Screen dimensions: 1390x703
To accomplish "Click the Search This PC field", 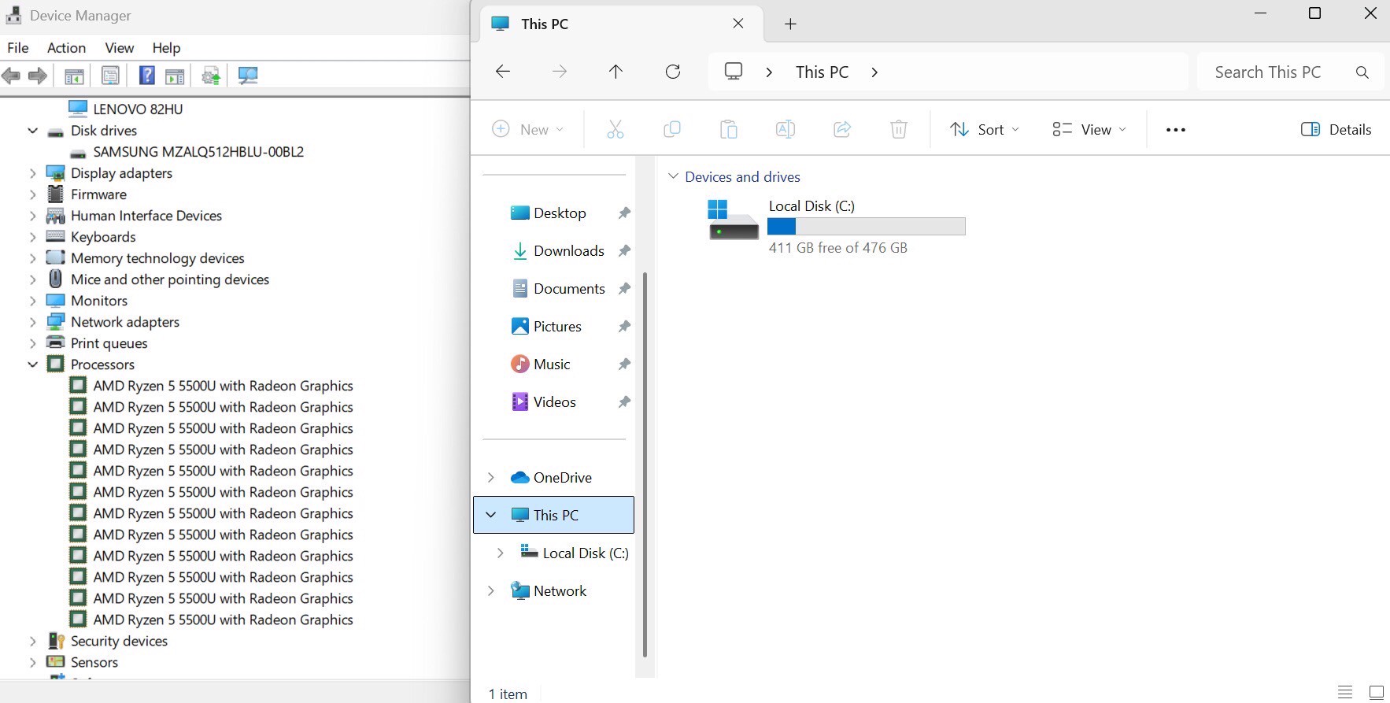I will 1275,72.
